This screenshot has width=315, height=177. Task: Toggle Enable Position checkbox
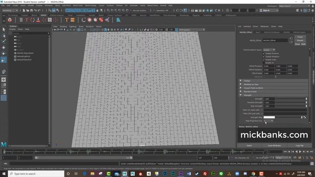(x=264, y=54)
